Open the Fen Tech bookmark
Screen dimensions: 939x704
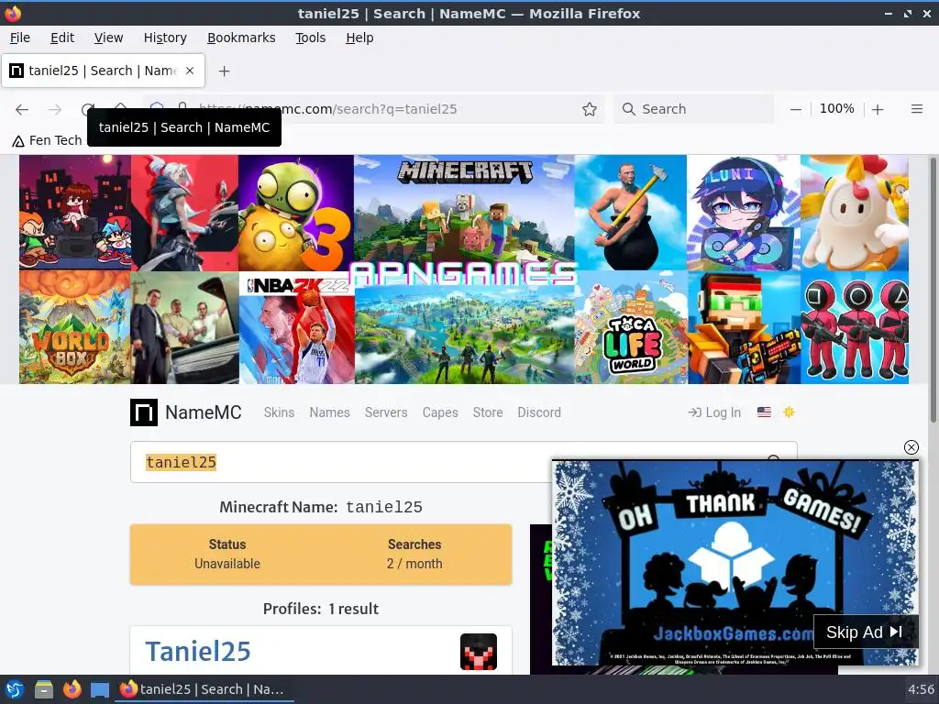[x=47, y=140]
